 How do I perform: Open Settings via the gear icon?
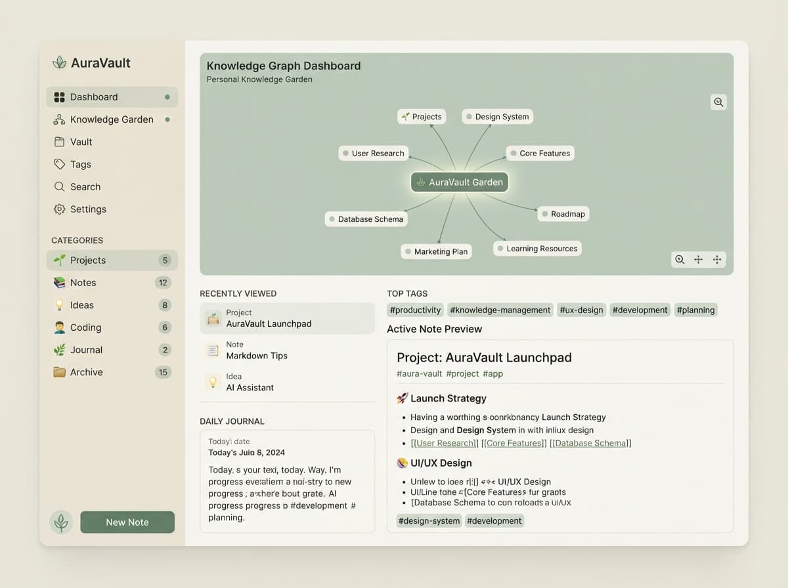(x=59, y=209)
